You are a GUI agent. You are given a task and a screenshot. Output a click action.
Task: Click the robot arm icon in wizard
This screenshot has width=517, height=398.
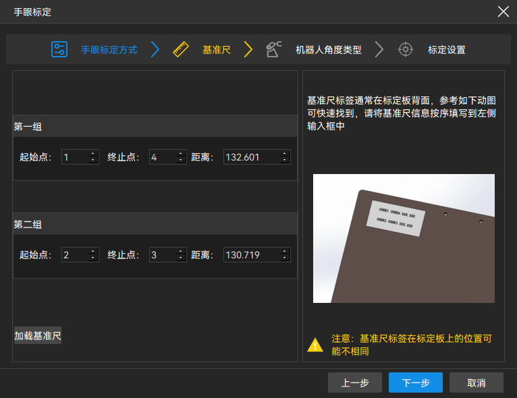tap(273, 49)
